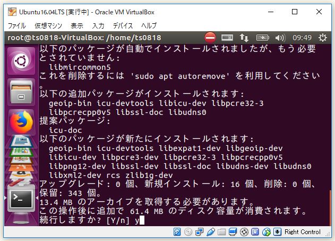Click the libpng12-dev package name

tap(78, 166)
